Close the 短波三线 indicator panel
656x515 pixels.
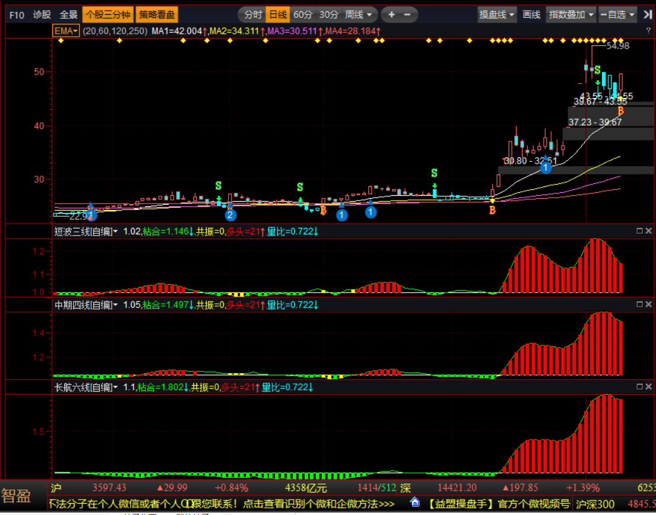(x=648, y=231)
